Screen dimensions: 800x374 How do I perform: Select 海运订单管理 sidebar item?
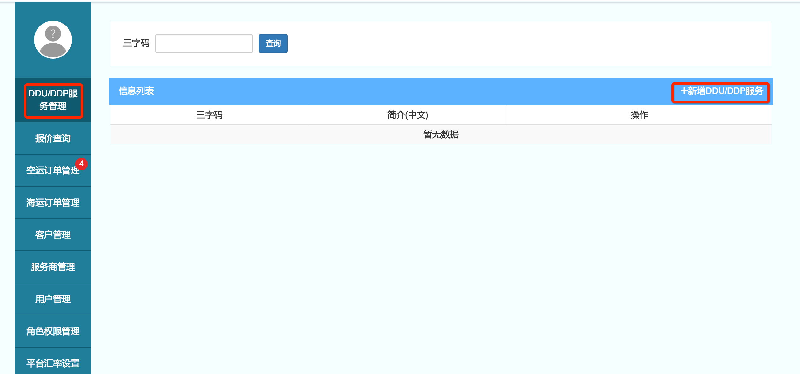coord(53,202)
